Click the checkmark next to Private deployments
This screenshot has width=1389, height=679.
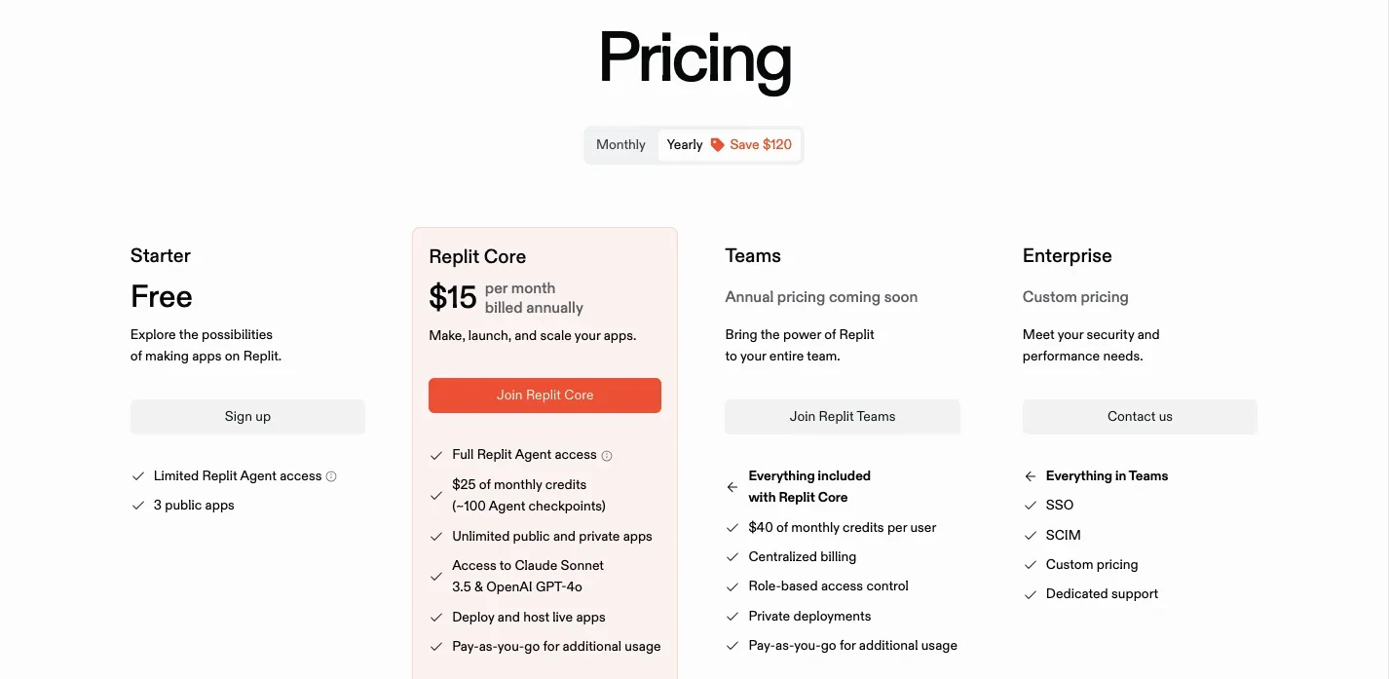tap(732, 616)
